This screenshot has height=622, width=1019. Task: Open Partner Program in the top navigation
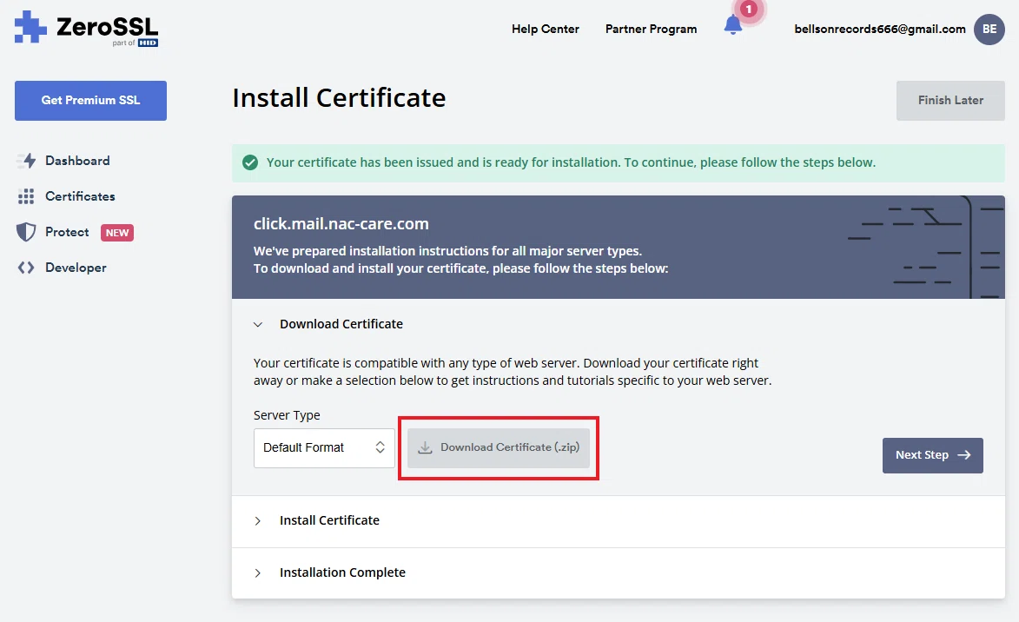click(x=652, y=30)
